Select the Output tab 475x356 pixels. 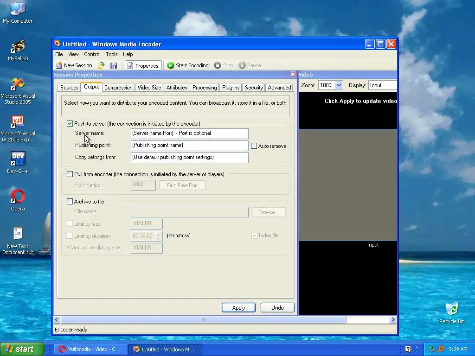pos(91,87)
